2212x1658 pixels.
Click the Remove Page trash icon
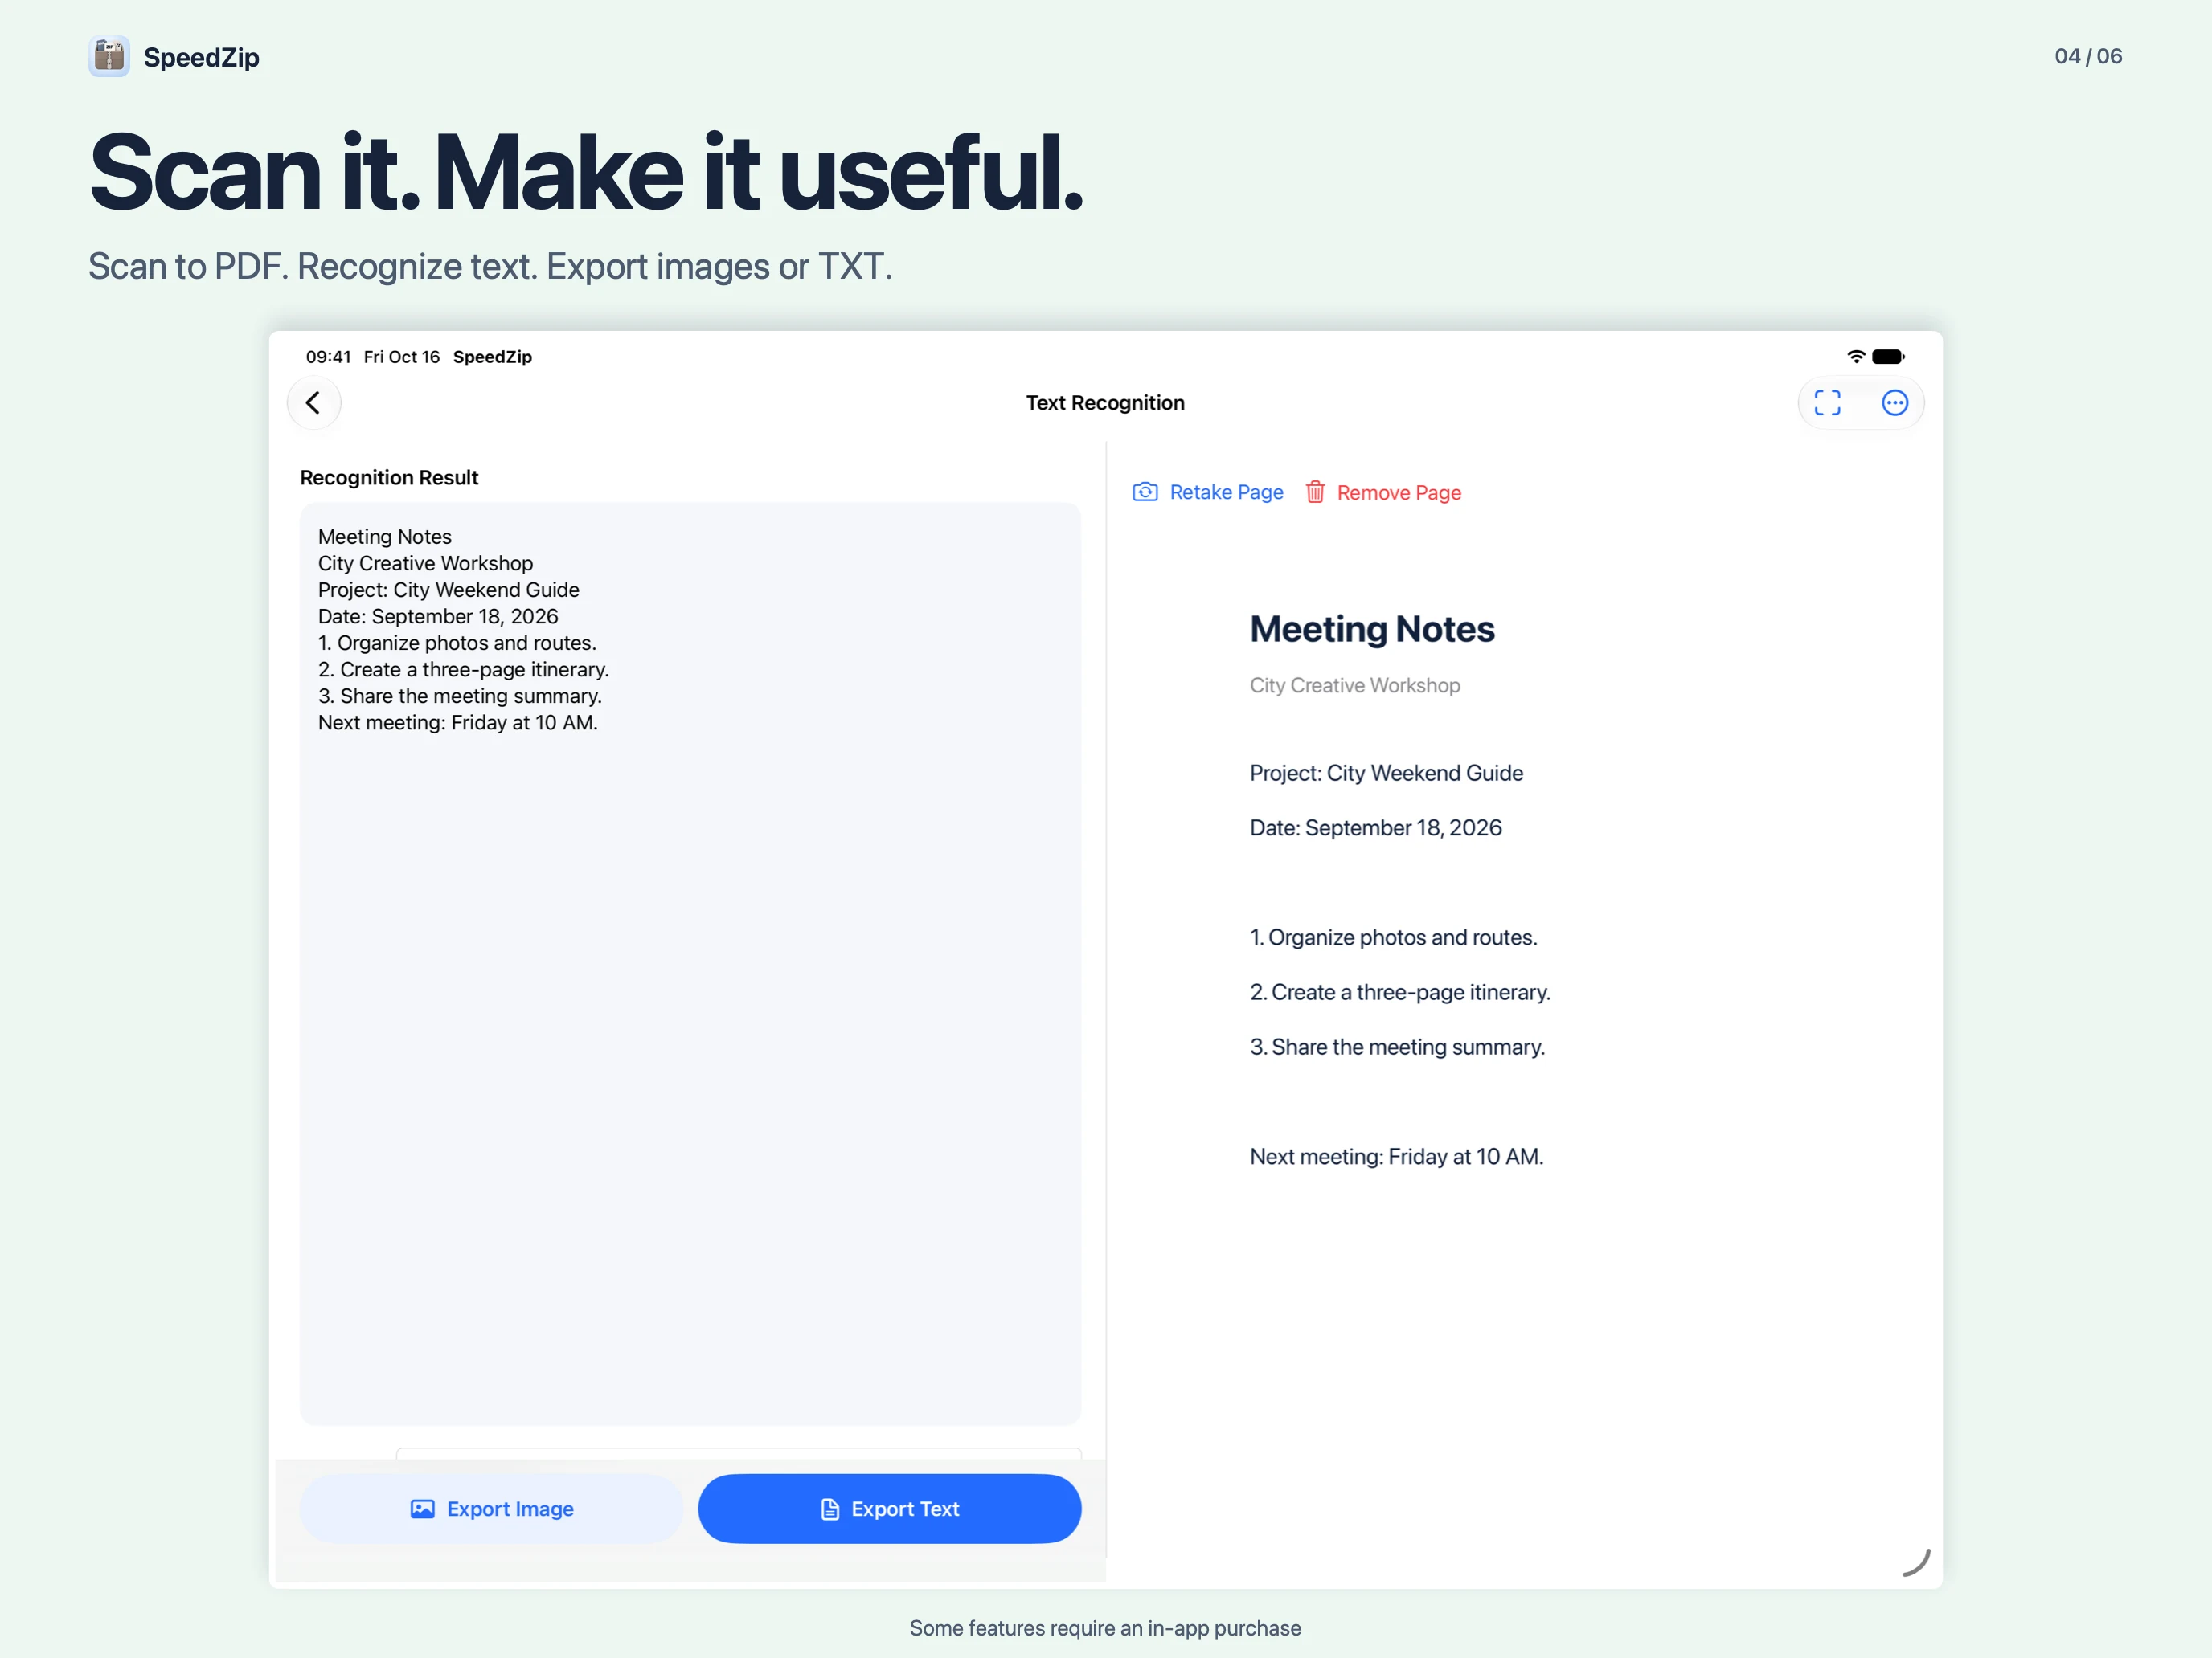[x=1315, y=492]
